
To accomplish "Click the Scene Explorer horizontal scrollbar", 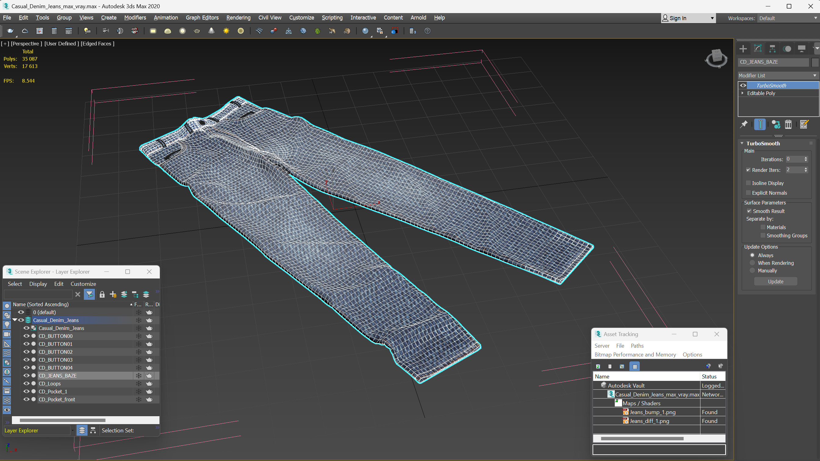I will (63, 420).
